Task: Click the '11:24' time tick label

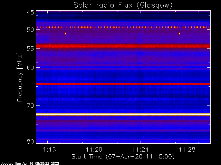Action: (141, 150)
